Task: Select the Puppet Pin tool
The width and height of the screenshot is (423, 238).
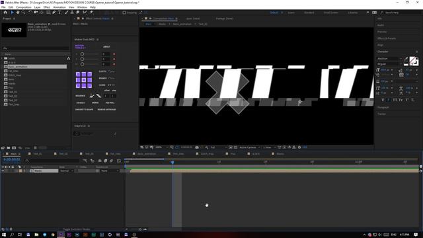Action: pos(91,13)
